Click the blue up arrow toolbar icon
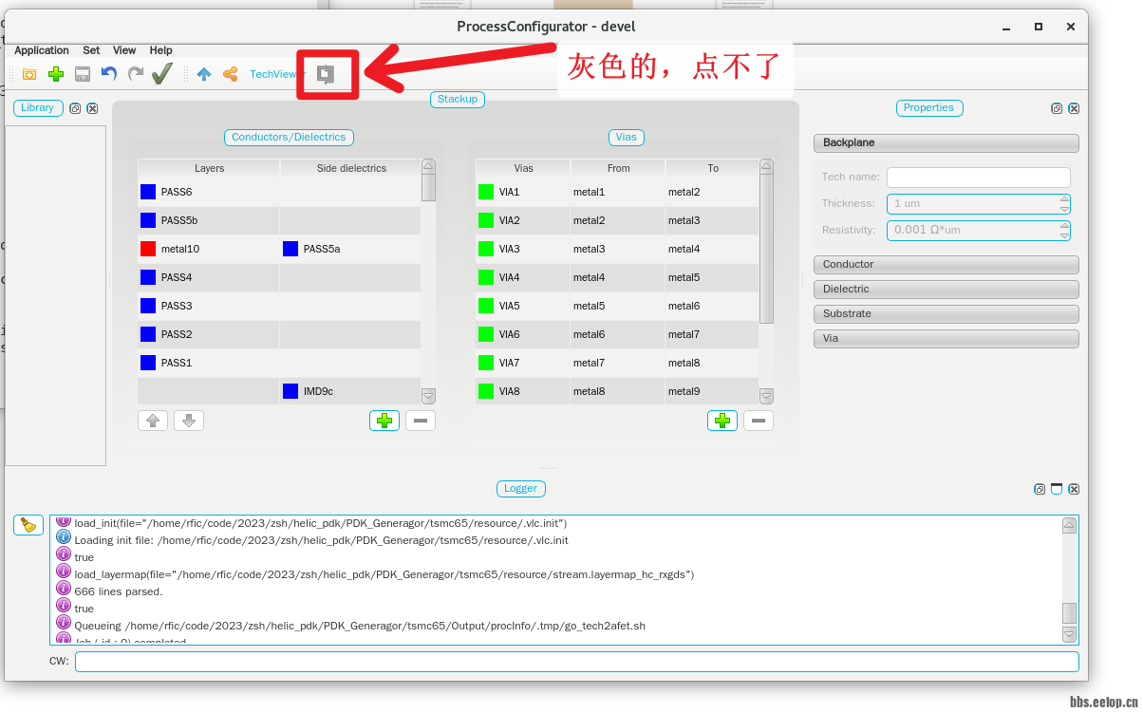The height and width of the screenshot is (713, 1143). (x=204, y=74)
